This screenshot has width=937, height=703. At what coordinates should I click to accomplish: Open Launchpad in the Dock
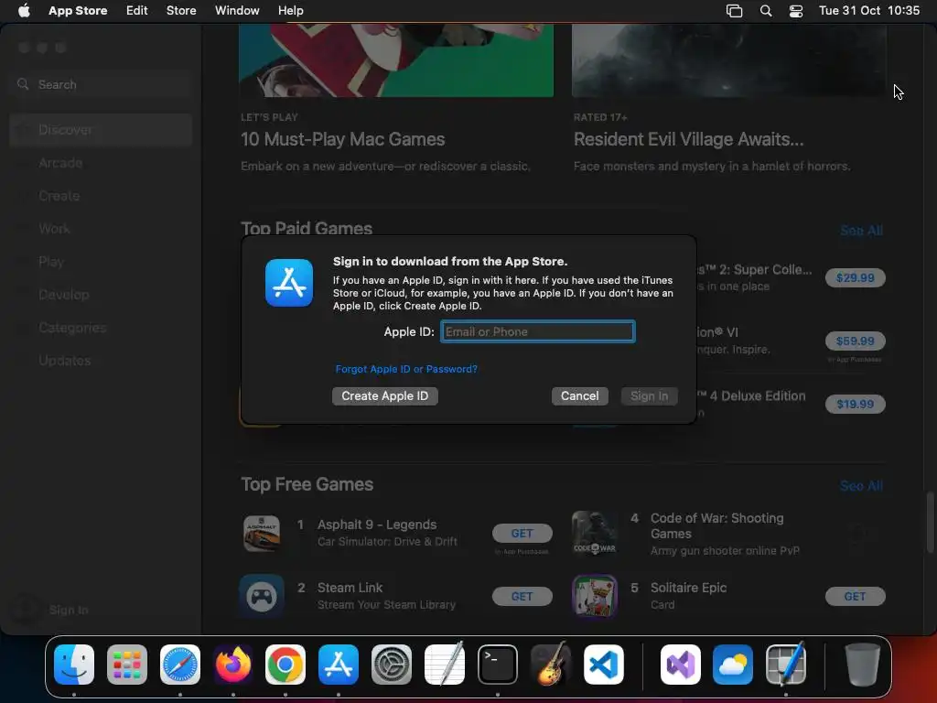126,665
